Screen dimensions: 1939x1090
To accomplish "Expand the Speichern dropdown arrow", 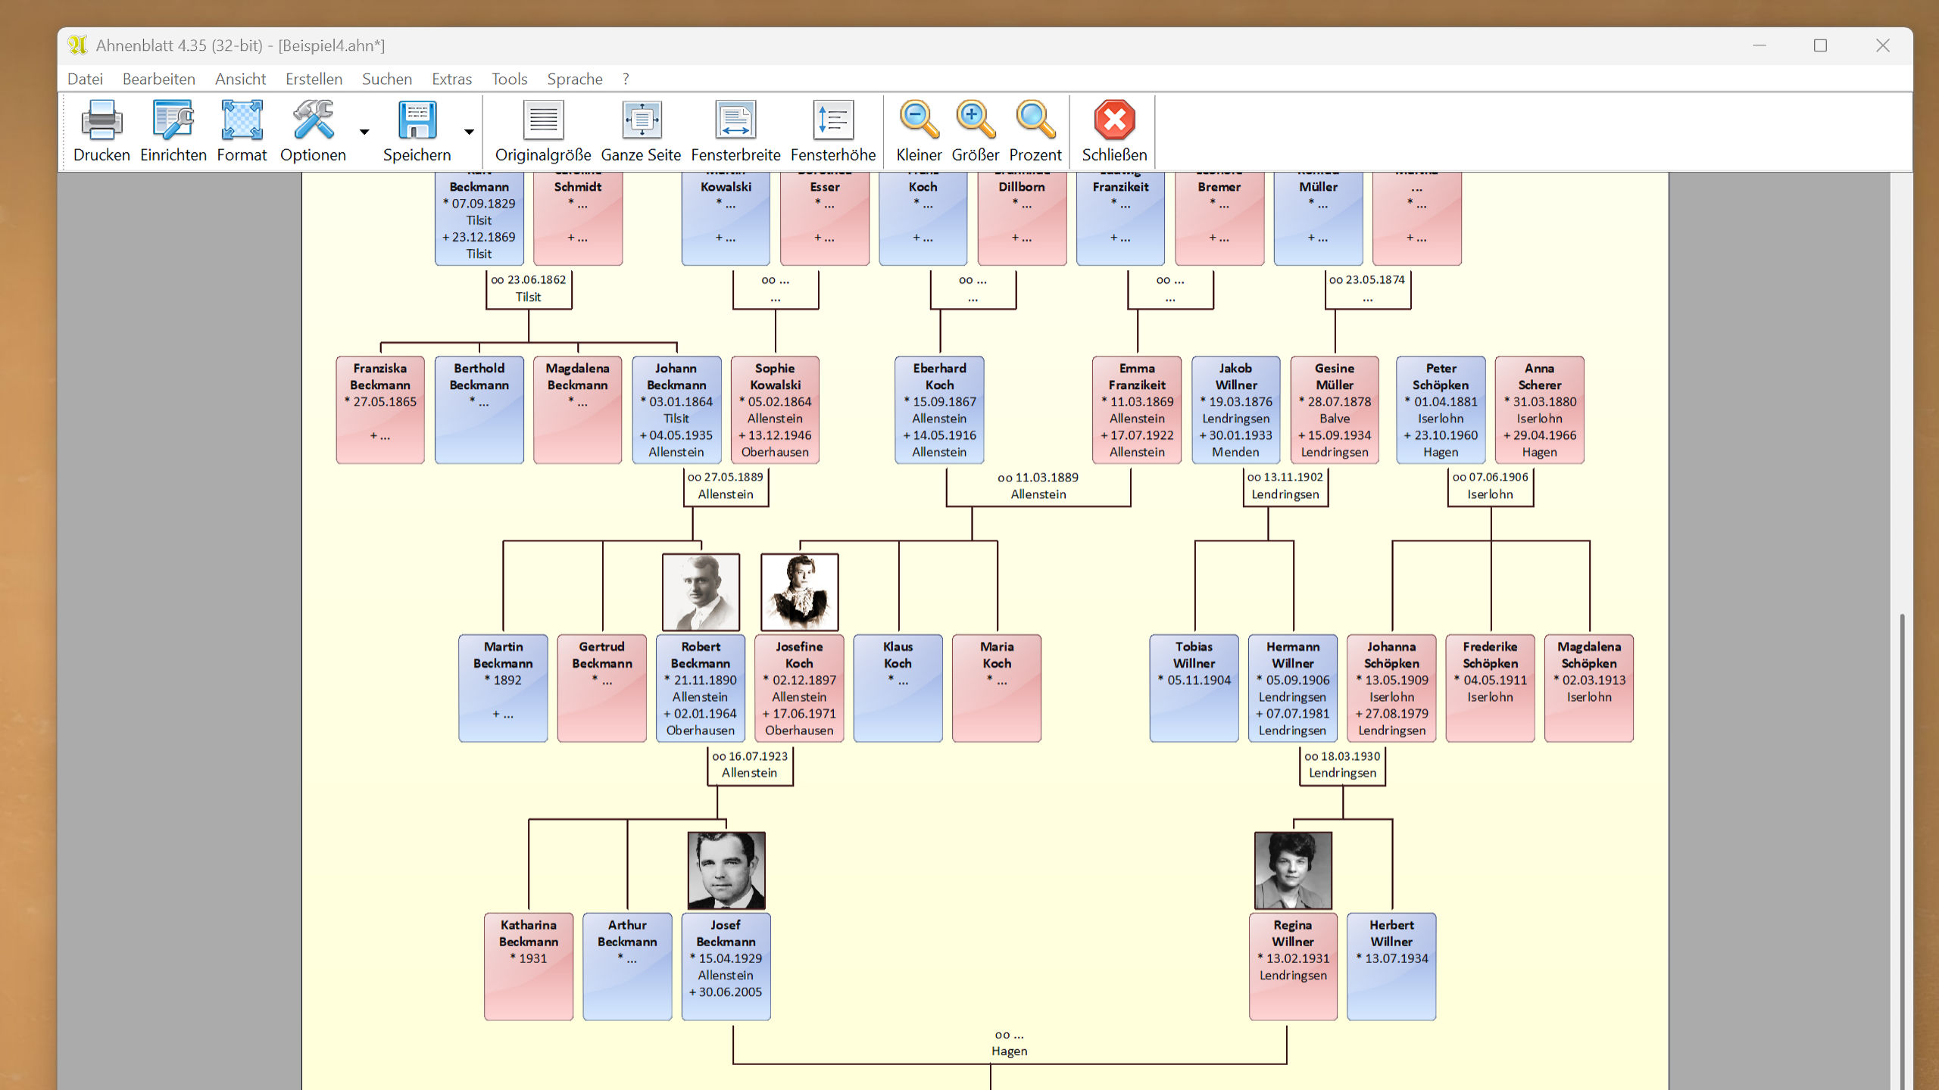I will pyautogui.click(x=469, y=132).
